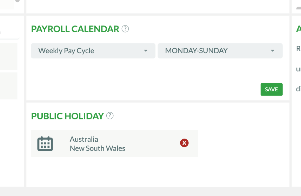Click the partially visible left panel input field
The width and height of the screenshot is (301, 196).
[9, 32]
